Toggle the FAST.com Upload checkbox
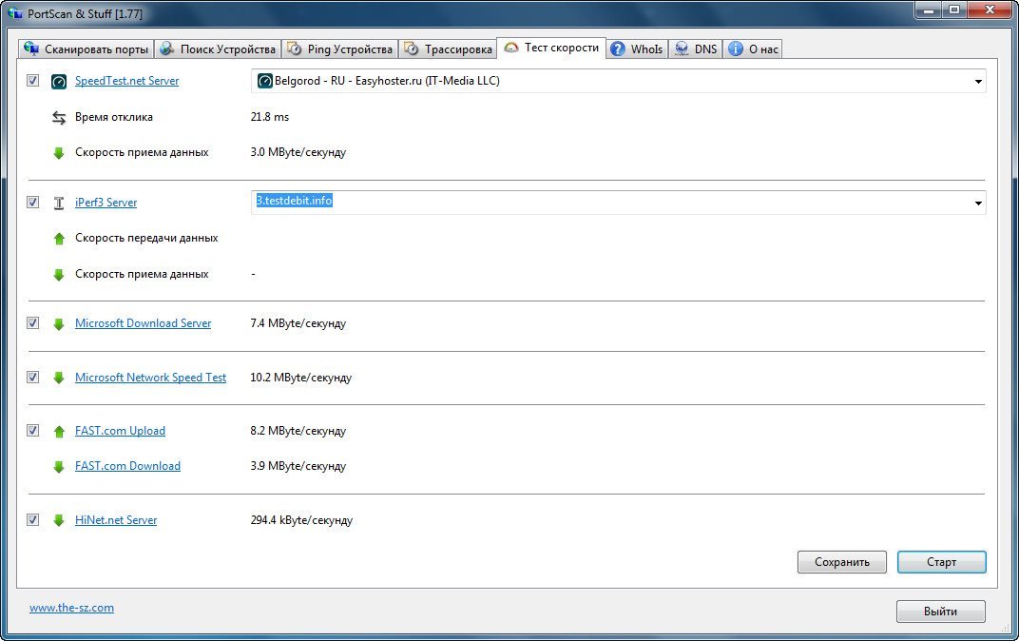This screenshot has width=1019, height=641. [32, 431]
